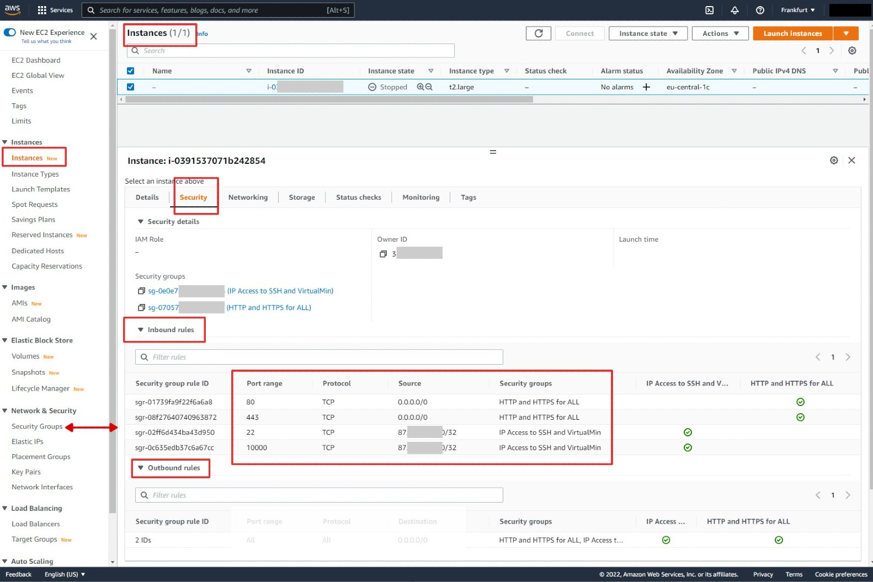Sort by the Name column arrow
The width and height of the screenshot is (873, 582).
pos(248,71)
